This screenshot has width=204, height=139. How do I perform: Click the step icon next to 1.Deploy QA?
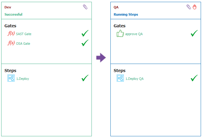[120, 78]
